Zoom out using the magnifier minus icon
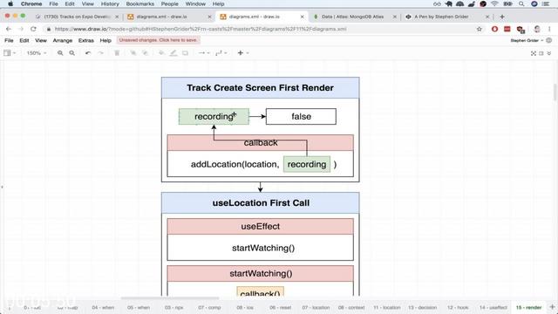The image size is (558, 314). click(x=71, y=53)
